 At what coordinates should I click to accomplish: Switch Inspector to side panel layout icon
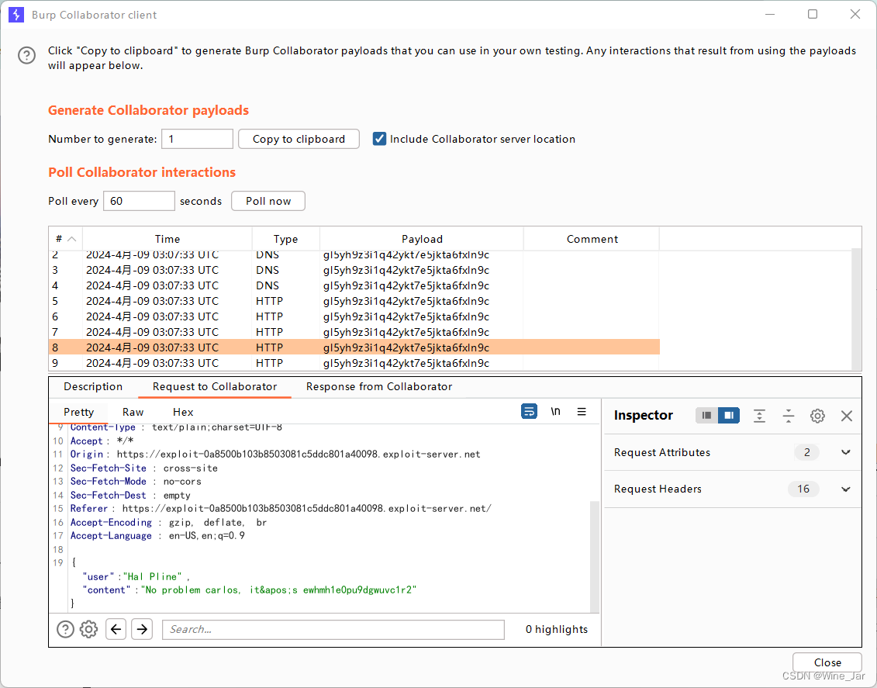[729, 416]
